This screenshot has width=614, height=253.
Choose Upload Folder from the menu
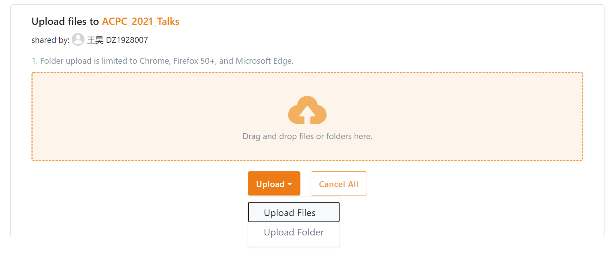[293, 232]
